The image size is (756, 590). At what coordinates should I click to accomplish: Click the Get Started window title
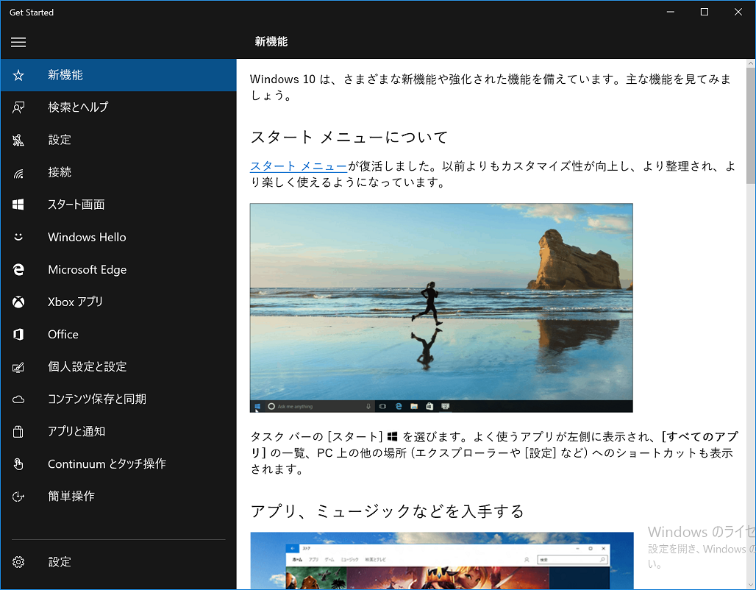32,13
